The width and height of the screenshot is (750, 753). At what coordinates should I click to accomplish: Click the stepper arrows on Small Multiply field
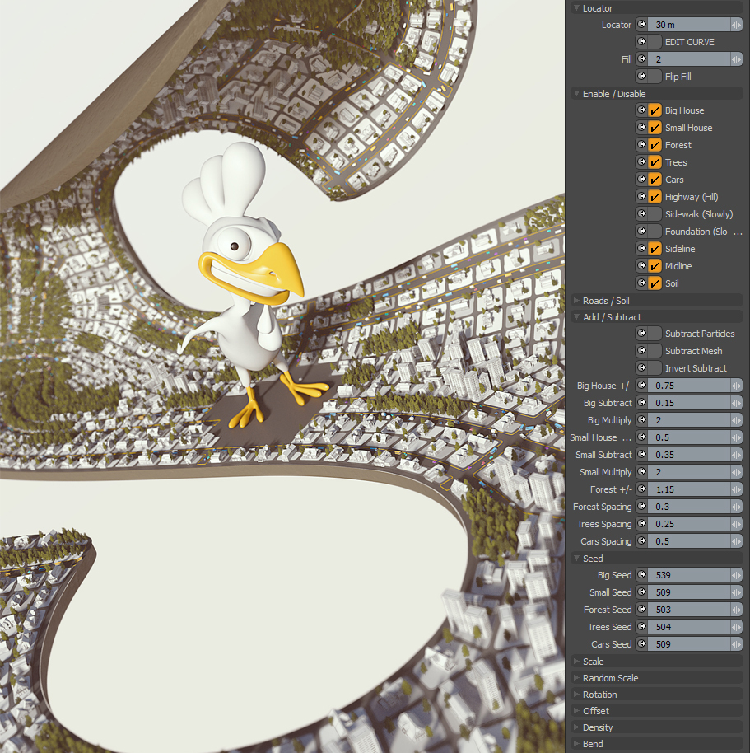[737, 472]
